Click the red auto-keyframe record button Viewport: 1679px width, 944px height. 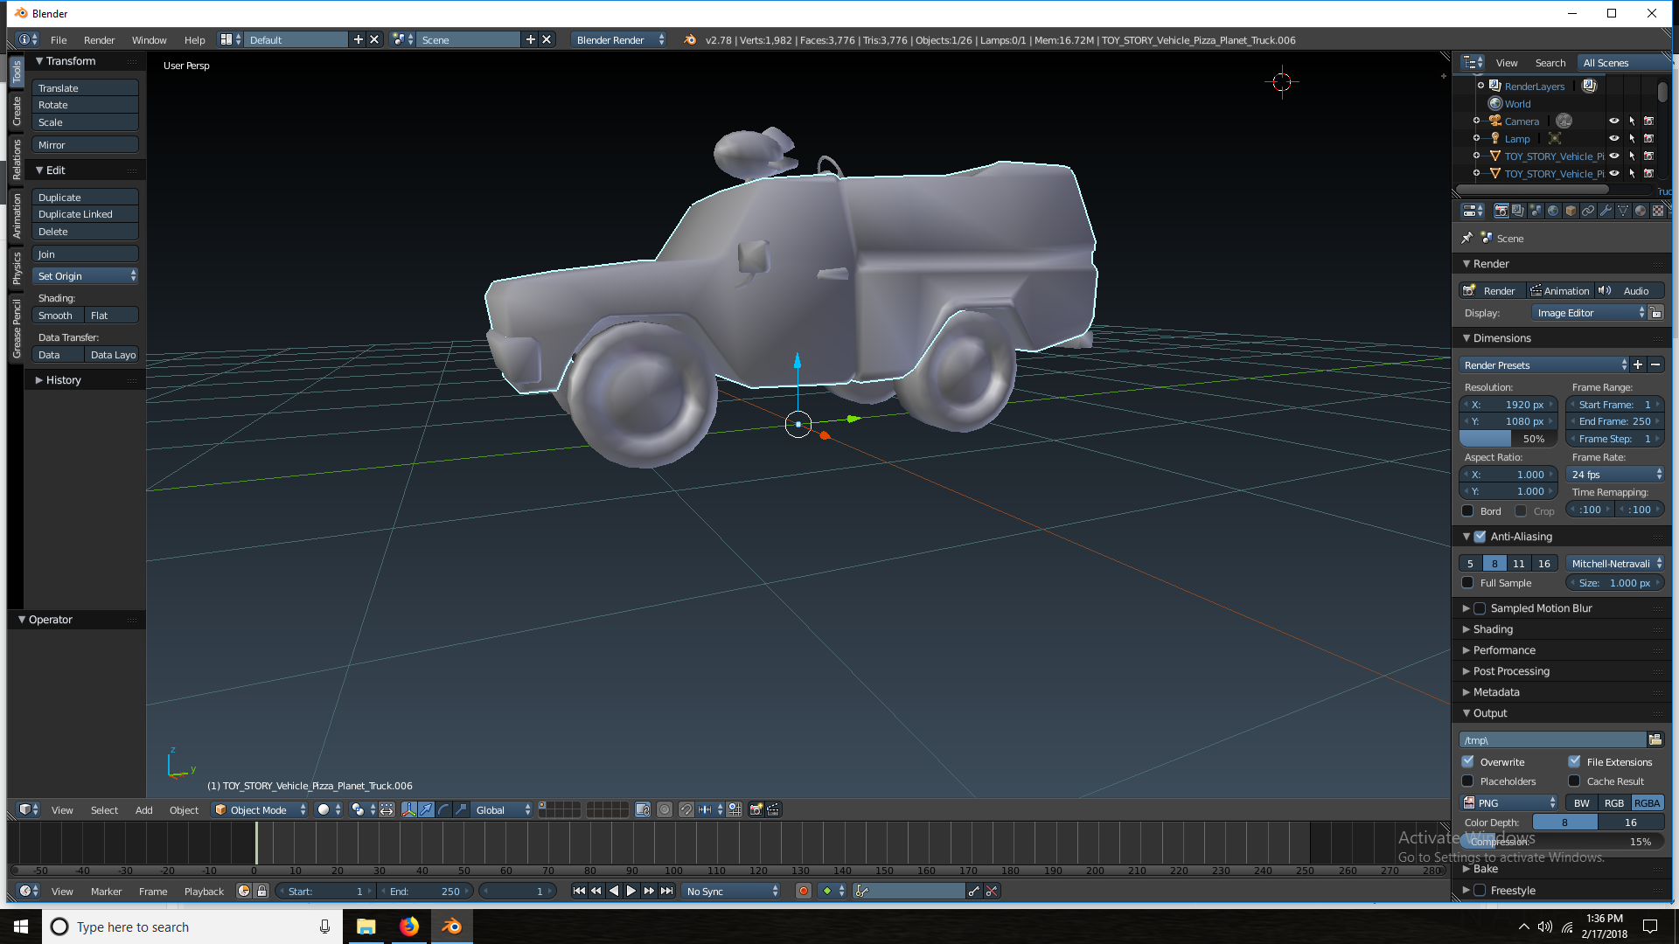[x=803, y=891]
